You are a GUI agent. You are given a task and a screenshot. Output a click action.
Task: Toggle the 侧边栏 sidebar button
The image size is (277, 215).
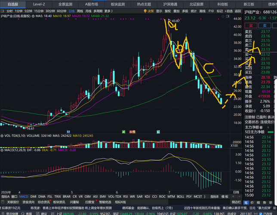pos(236,202)
